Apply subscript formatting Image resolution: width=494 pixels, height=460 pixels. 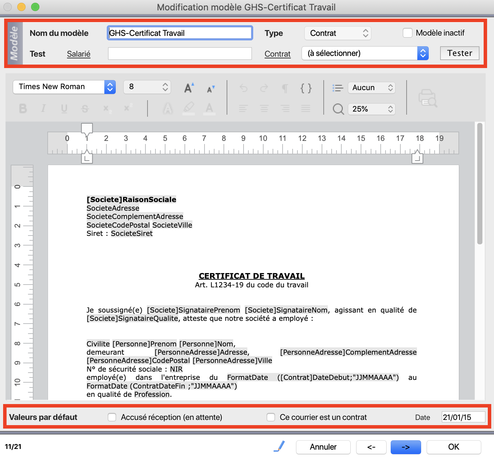(x=107, y=109)
